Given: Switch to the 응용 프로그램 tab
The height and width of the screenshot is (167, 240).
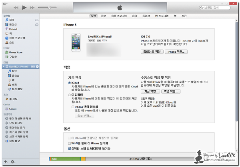Looking at the screenshot, I should click(x=119, y=16).
